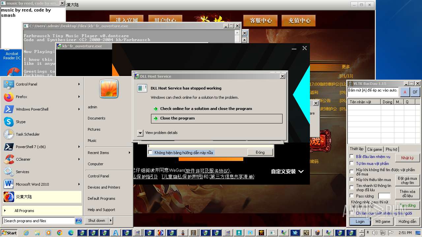The image size is (422, 237).
Task: Launch CCleaner from the Start menu
Action: pyautogui.click(x=42, y=159)
